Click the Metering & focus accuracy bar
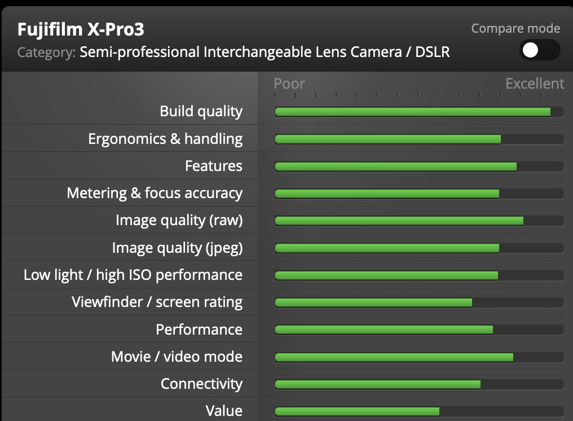Screen dimensions: 573x421 419,194
